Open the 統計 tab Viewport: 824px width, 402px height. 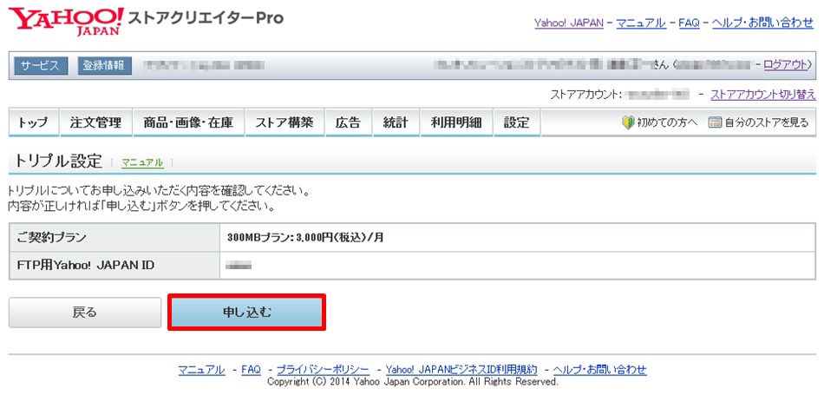tap(396, 122)
